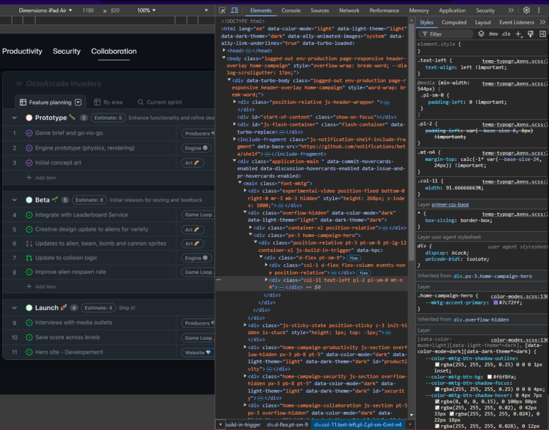Click Estimate: 5 badge on Prototype
Image resolution: width=549 pixels, height=430 pixels.
coord(108,117)
